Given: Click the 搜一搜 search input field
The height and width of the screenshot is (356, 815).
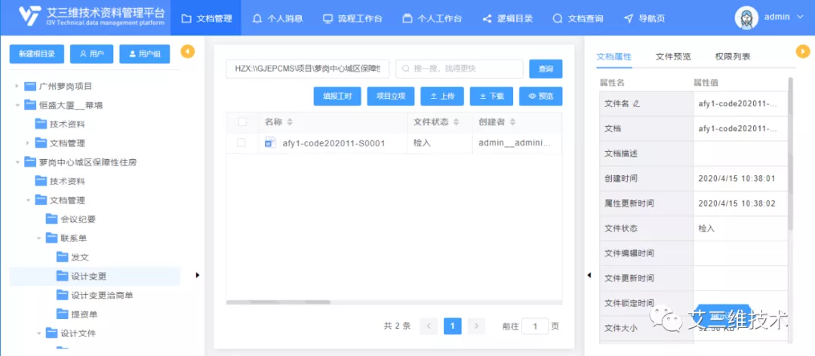Looking at the screenshot, I should 460,69.
